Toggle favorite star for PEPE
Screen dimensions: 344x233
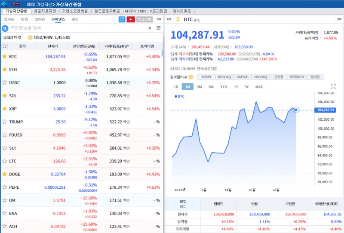coord(4,187)
